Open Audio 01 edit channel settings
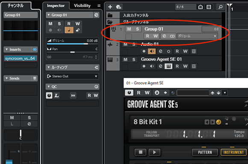248x164 pixels. [160, 51]
